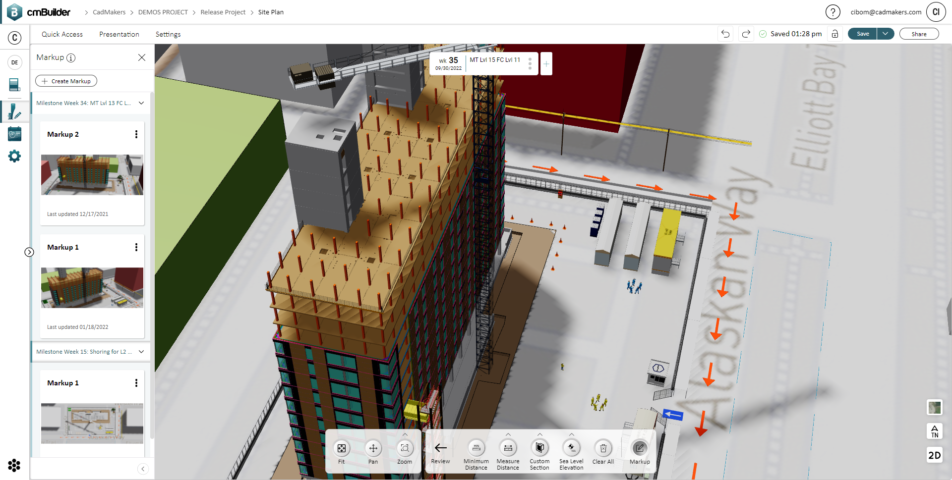Click the redo arrow icon
The height and width of the screenshot is (480, 952).
click(x=746, y=34)
